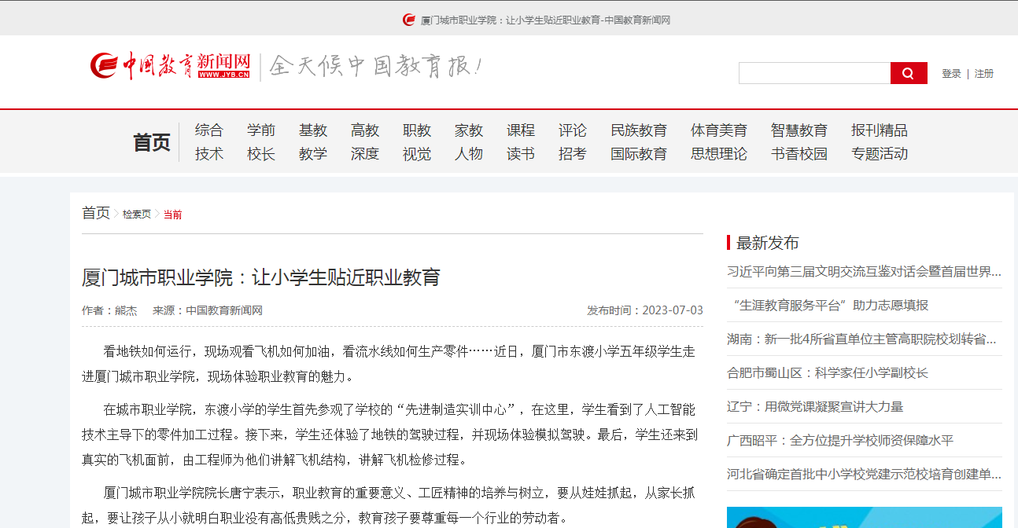
Task: Open the 国际教育 section
Action: pos(639,154)
